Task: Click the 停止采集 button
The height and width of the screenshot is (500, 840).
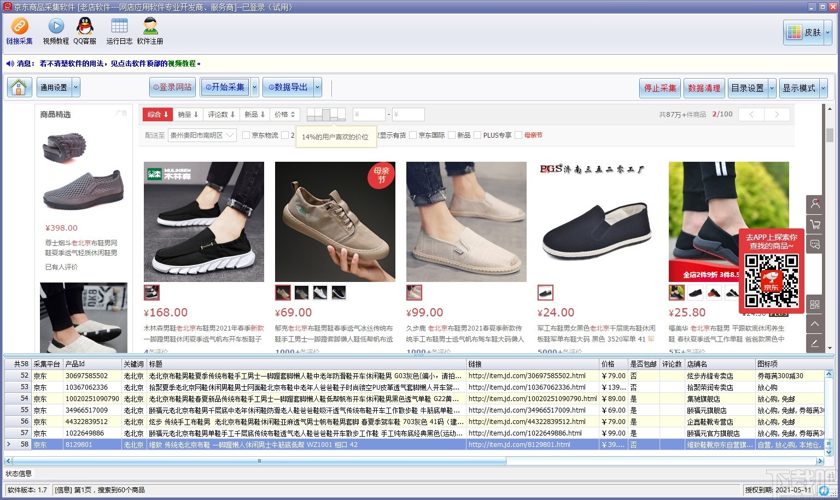Action: [x=660, y=88]
